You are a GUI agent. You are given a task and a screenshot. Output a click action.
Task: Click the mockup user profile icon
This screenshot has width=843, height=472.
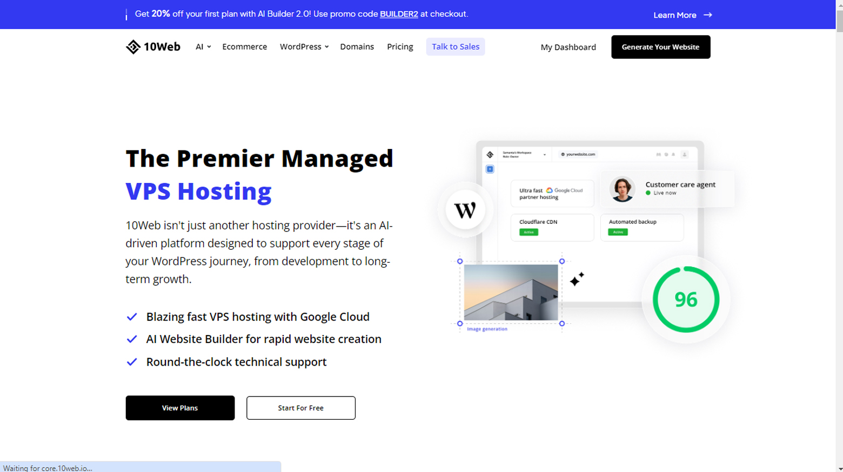pos(685,154)
